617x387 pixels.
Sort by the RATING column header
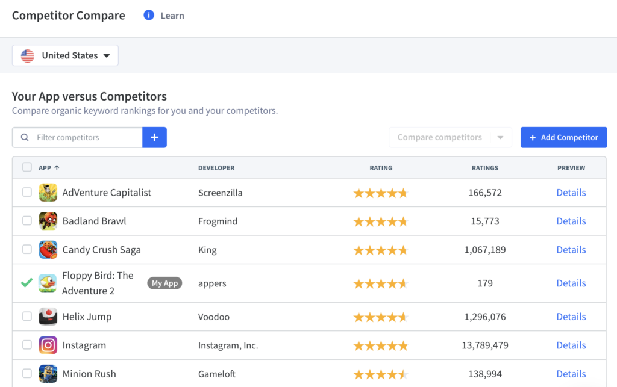381,168
